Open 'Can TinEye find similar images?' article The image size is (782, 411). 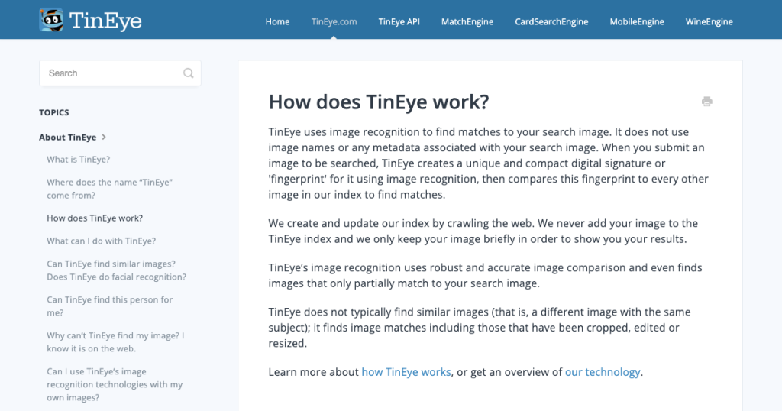coord(116,270)
